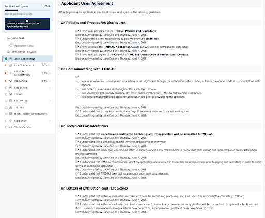Expand the Personal Information chevron
This screenshot has width=265, height=218.
(x=50, y=73)
